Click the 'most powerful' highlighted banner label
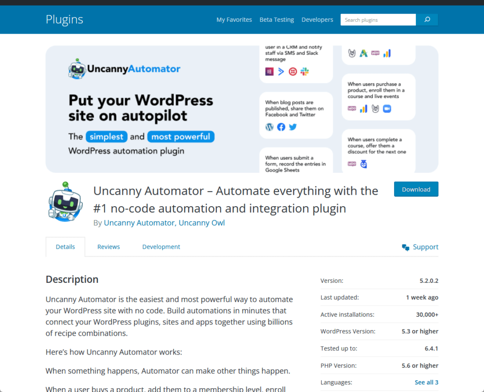484x392 pixels. point(181,137)
